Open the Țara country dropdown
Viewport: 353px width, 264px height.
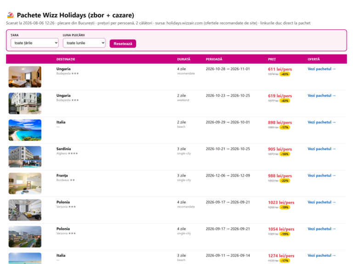click(x=34, y=43)
